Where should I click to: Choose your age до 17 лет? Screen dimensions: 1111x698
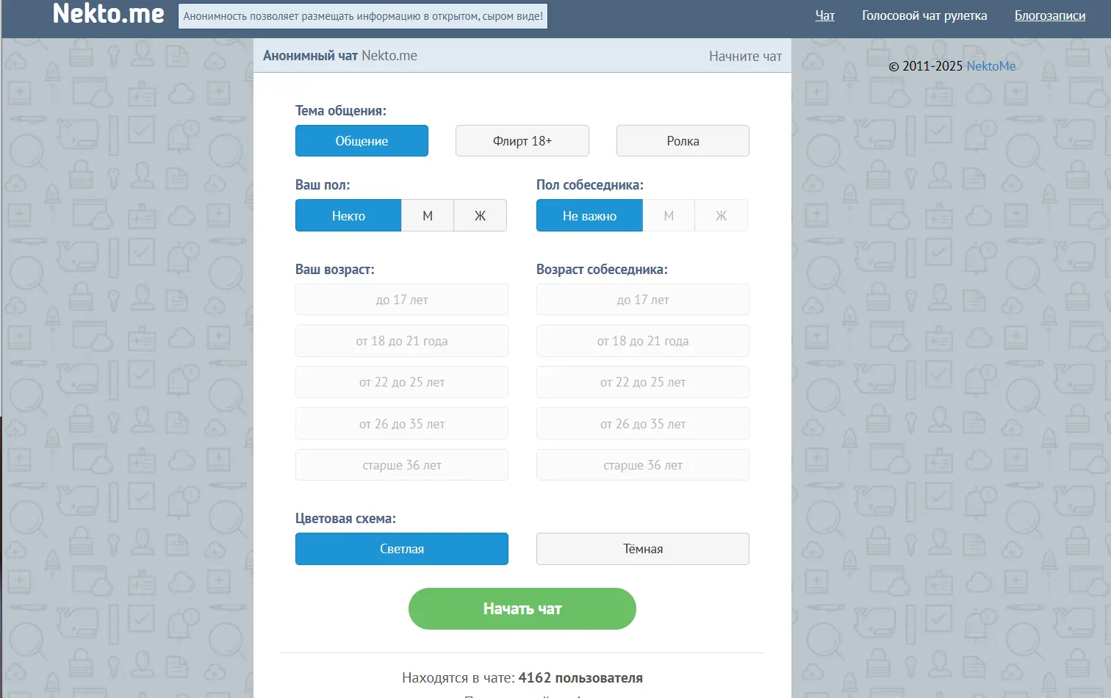click(x=402, y=300)
